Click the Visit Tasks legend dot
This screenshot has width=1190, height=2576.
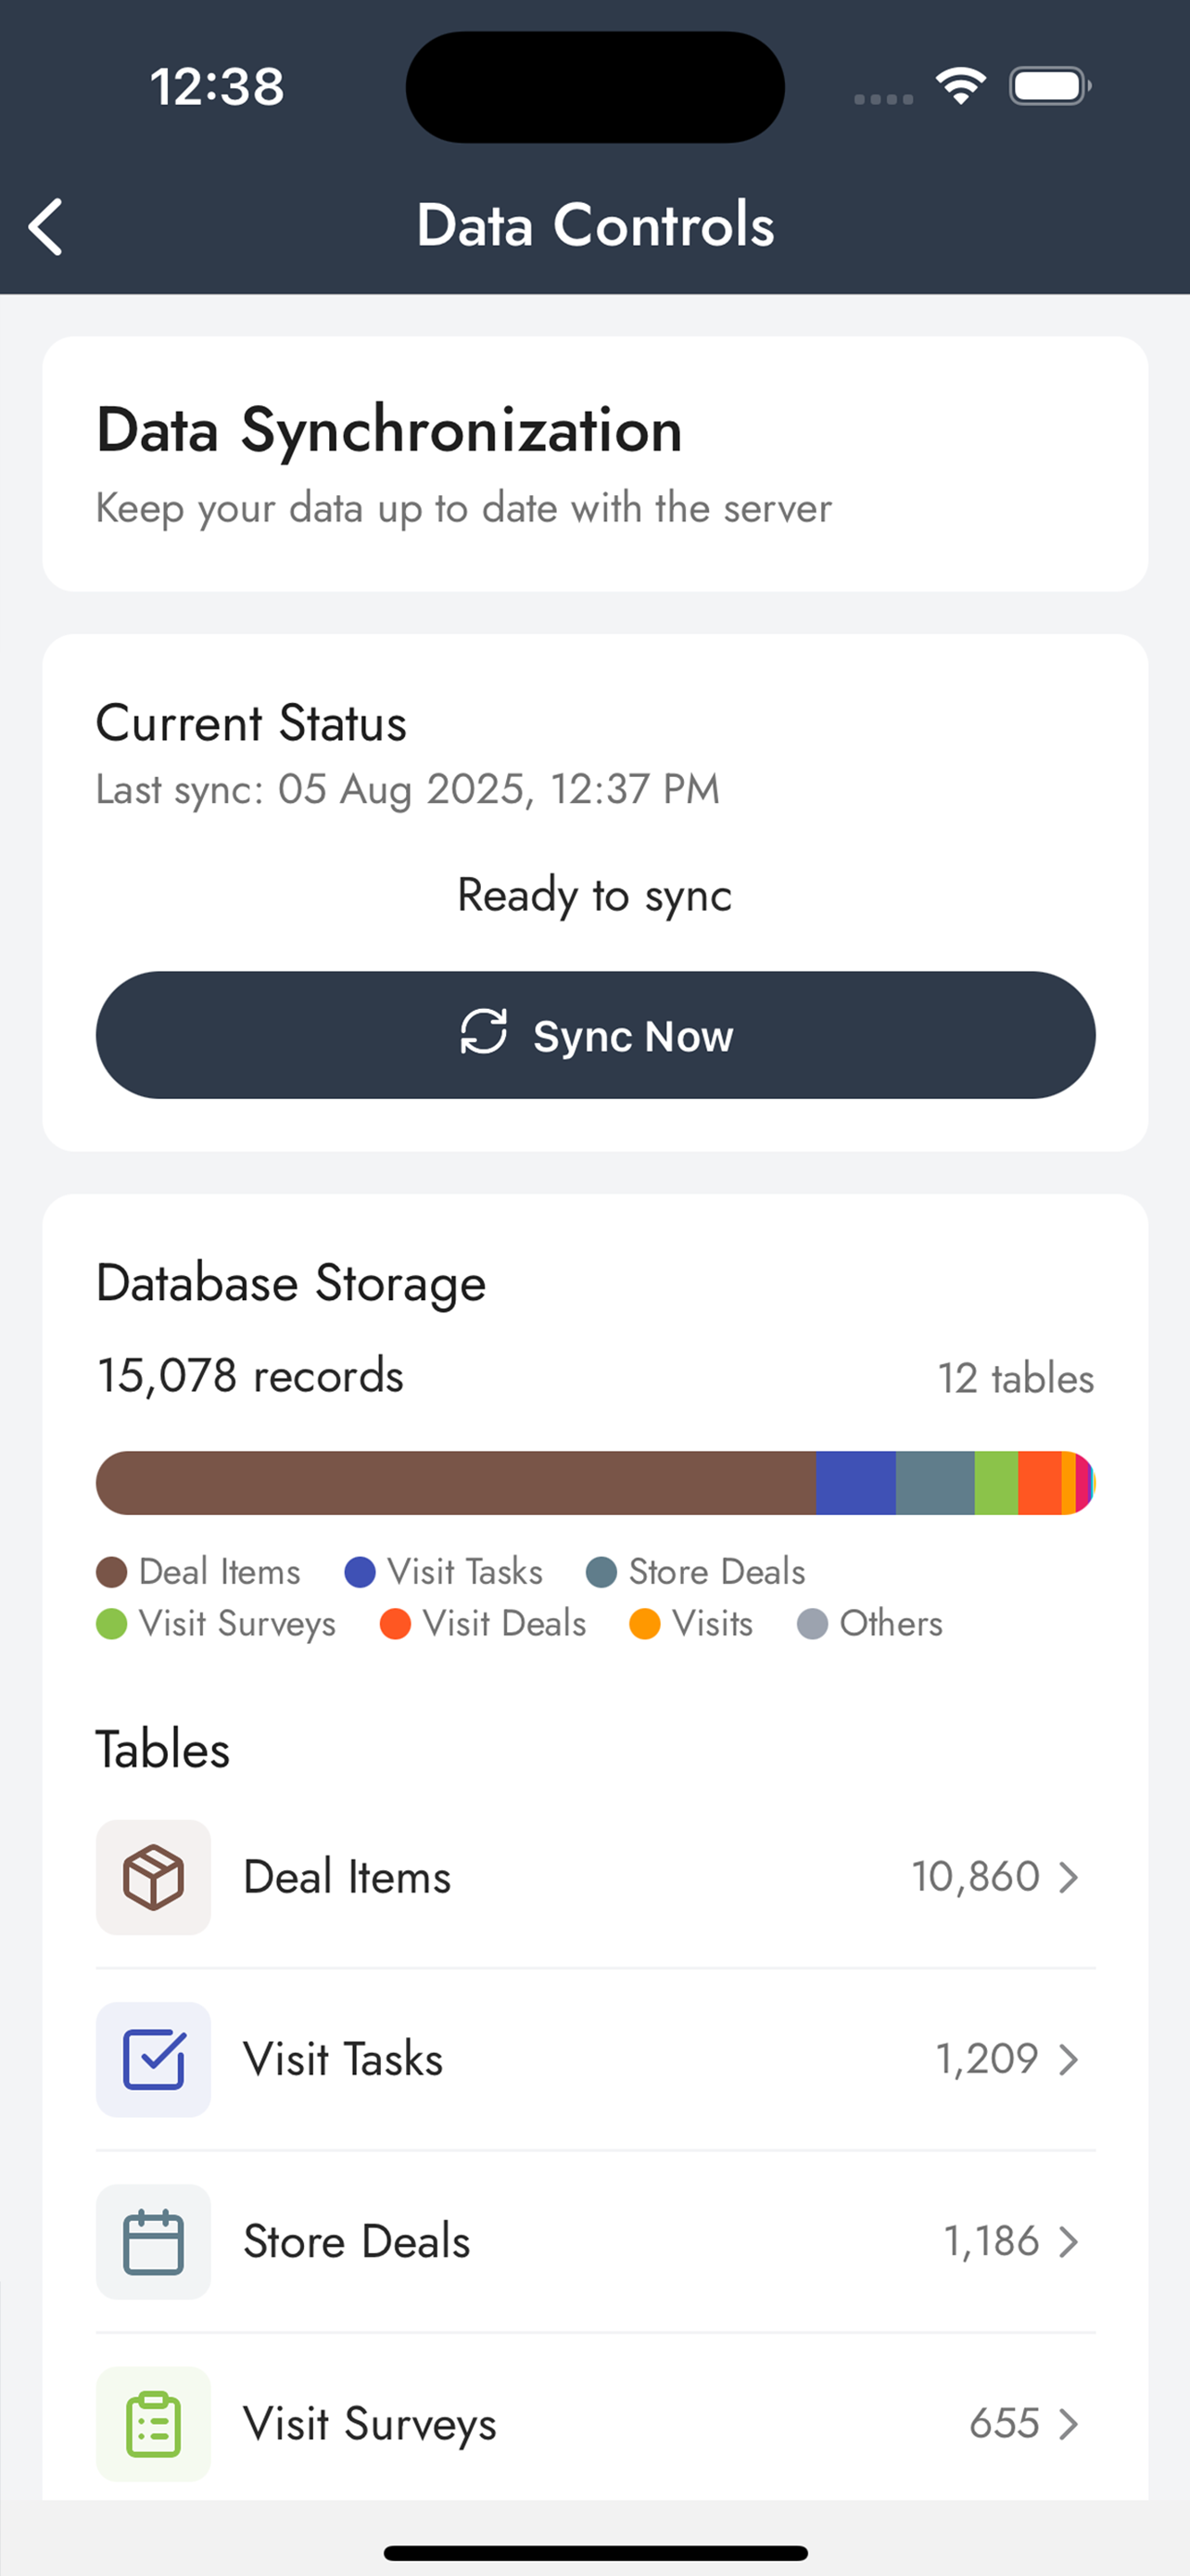point(360,1572)
